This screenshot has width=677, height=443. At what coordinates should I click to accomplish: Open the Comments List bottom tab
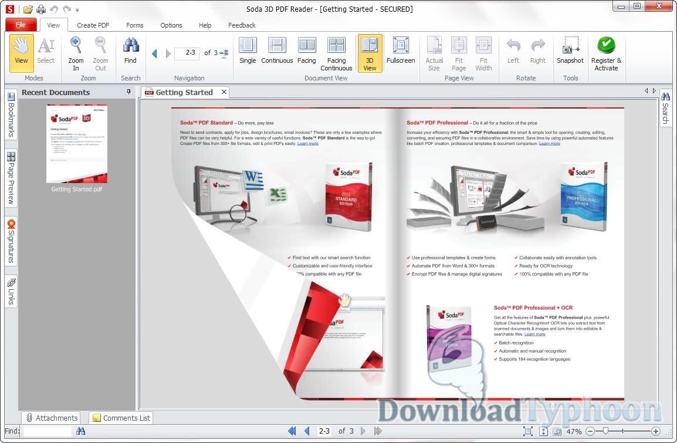pyautogui.click(x=121, y=418)
